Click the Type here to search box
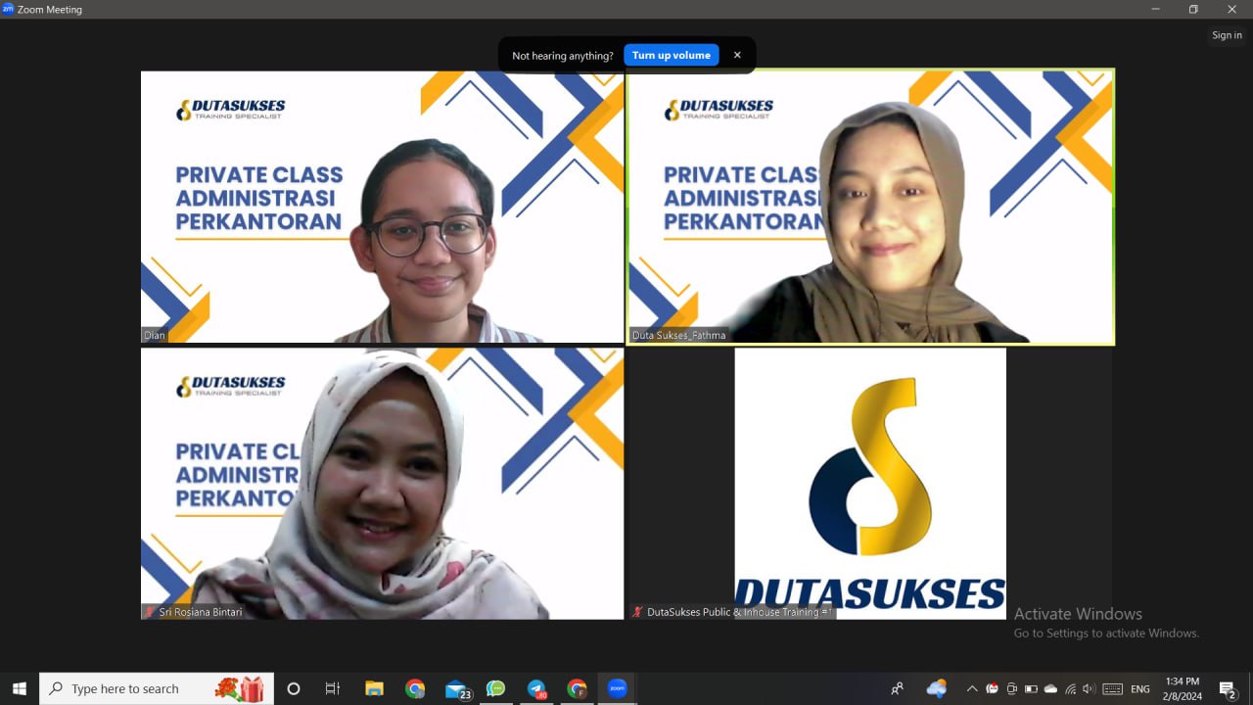This screenshot has height=705, width=1253. pos(157,688)
